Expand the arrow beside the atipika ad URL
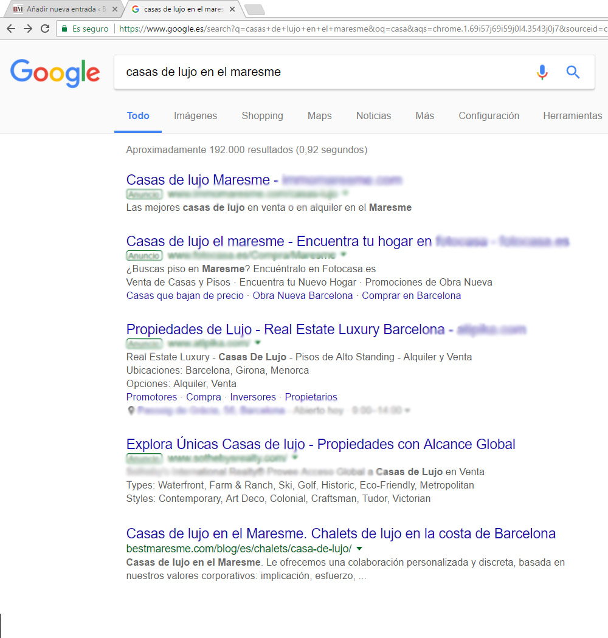Image resolution: width=608 pixels, height=638 pixels. click(x=257, y=343)
